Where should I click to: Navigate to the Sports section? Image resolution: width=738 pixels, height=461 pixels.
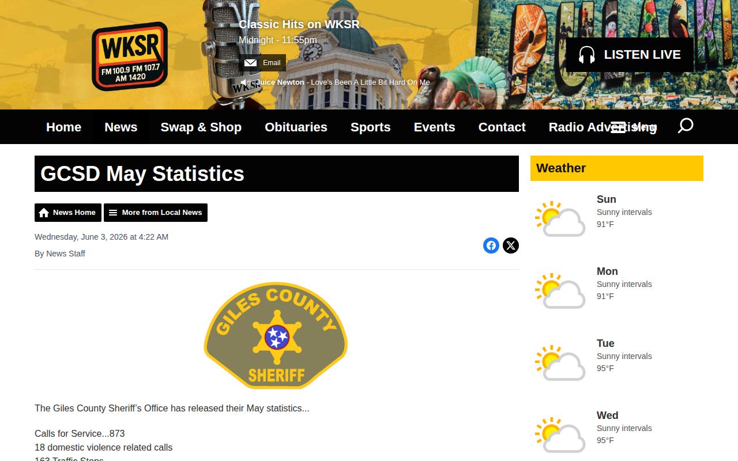[371, 127]
